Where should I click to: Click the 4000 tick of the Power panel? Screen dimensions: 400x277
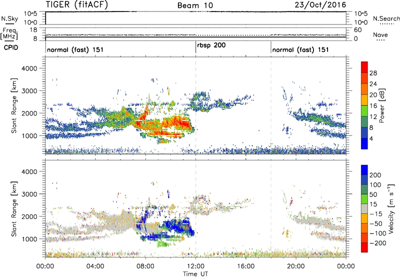29,68
